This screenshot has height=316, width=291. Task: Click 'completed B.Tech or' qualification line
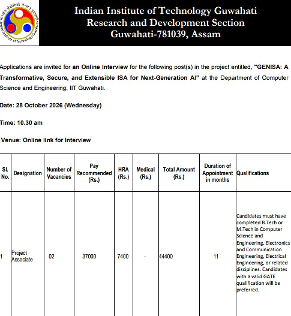tap(260, 222)
